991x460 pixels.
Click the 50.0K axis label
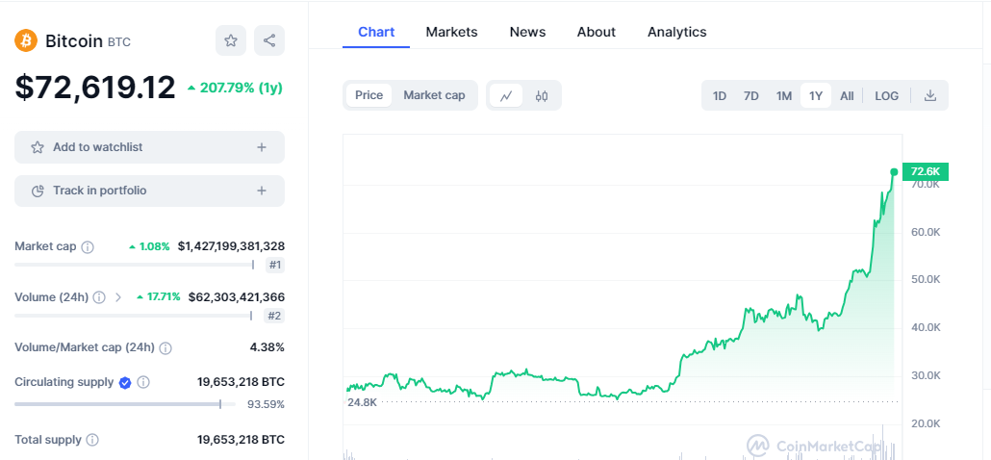tap(926, 279)
